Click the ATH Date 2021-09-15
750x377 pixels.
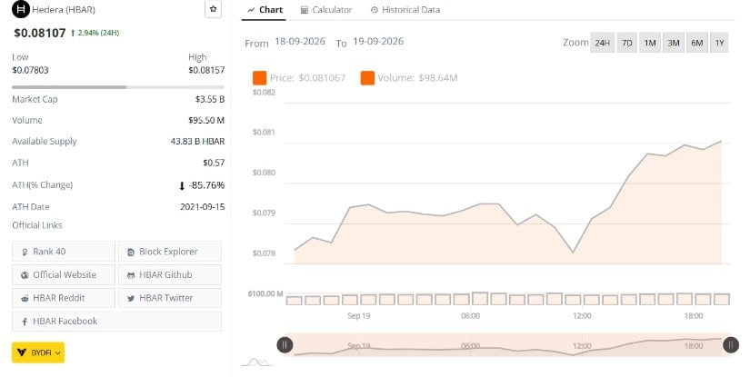click(203, 207)
